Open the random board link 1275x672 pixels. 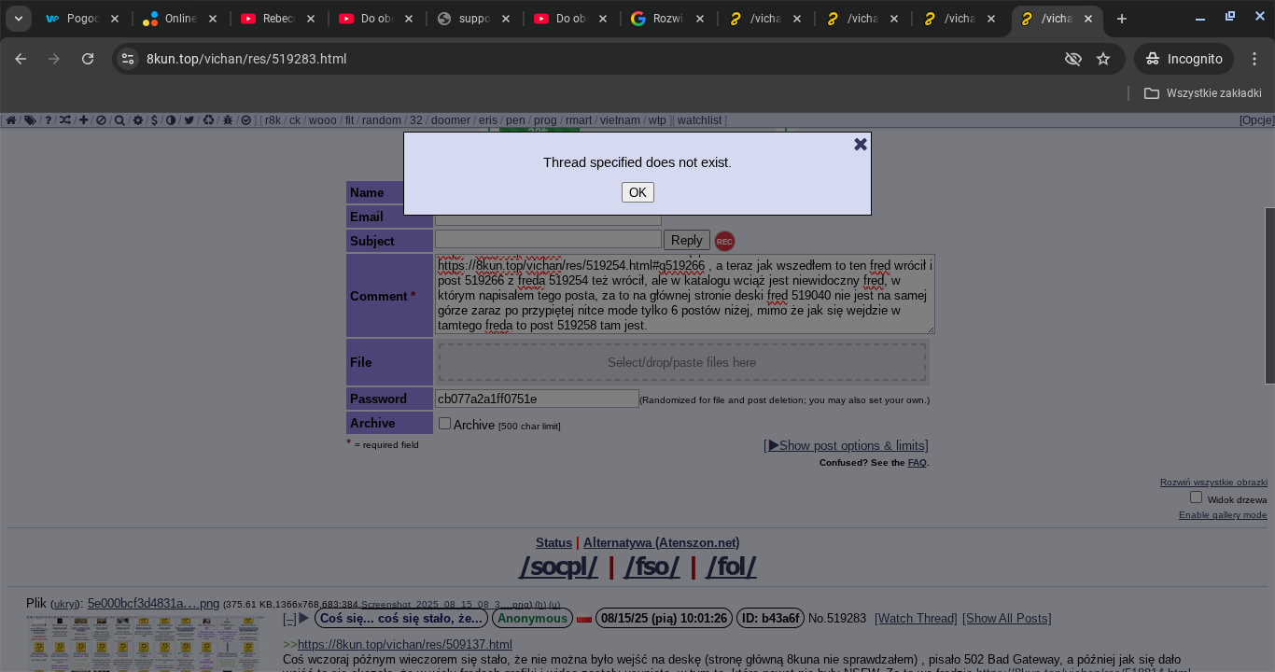click(x=382, y=120)
